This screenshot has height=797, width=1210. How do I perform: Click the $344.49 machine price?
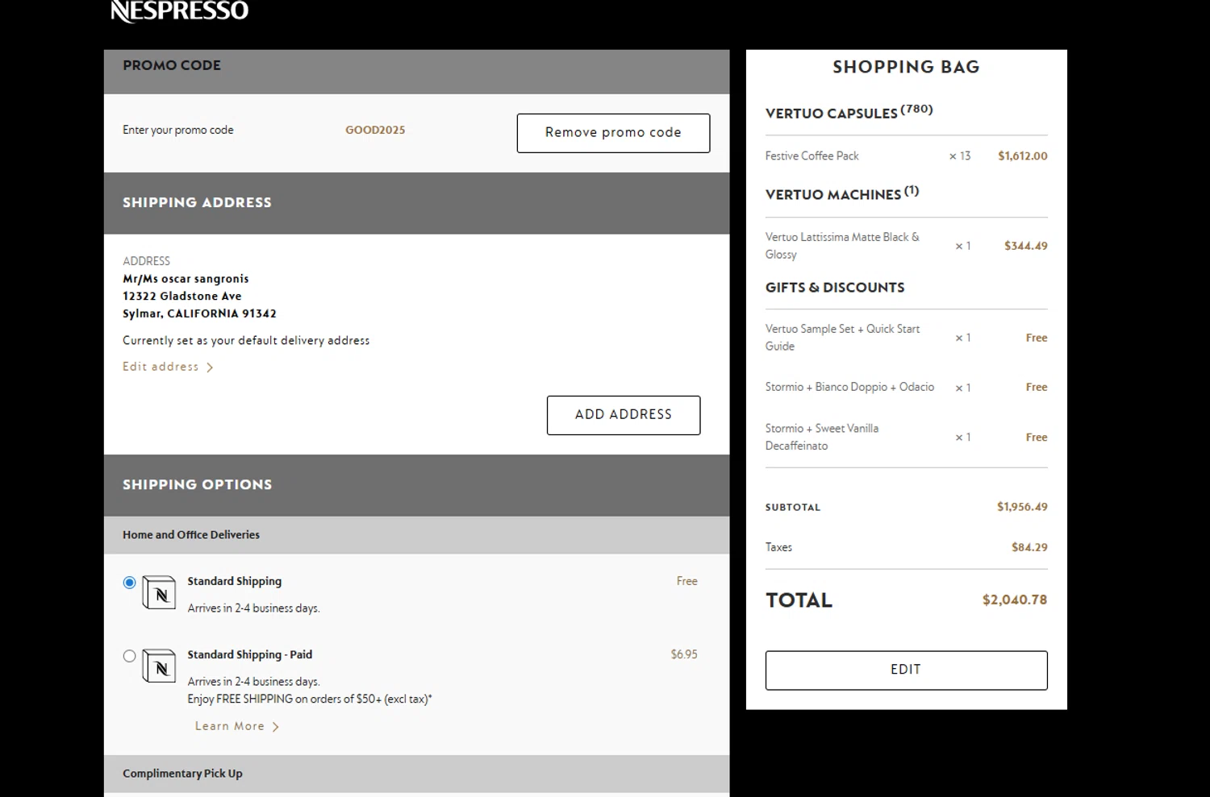click(1026, 246)
